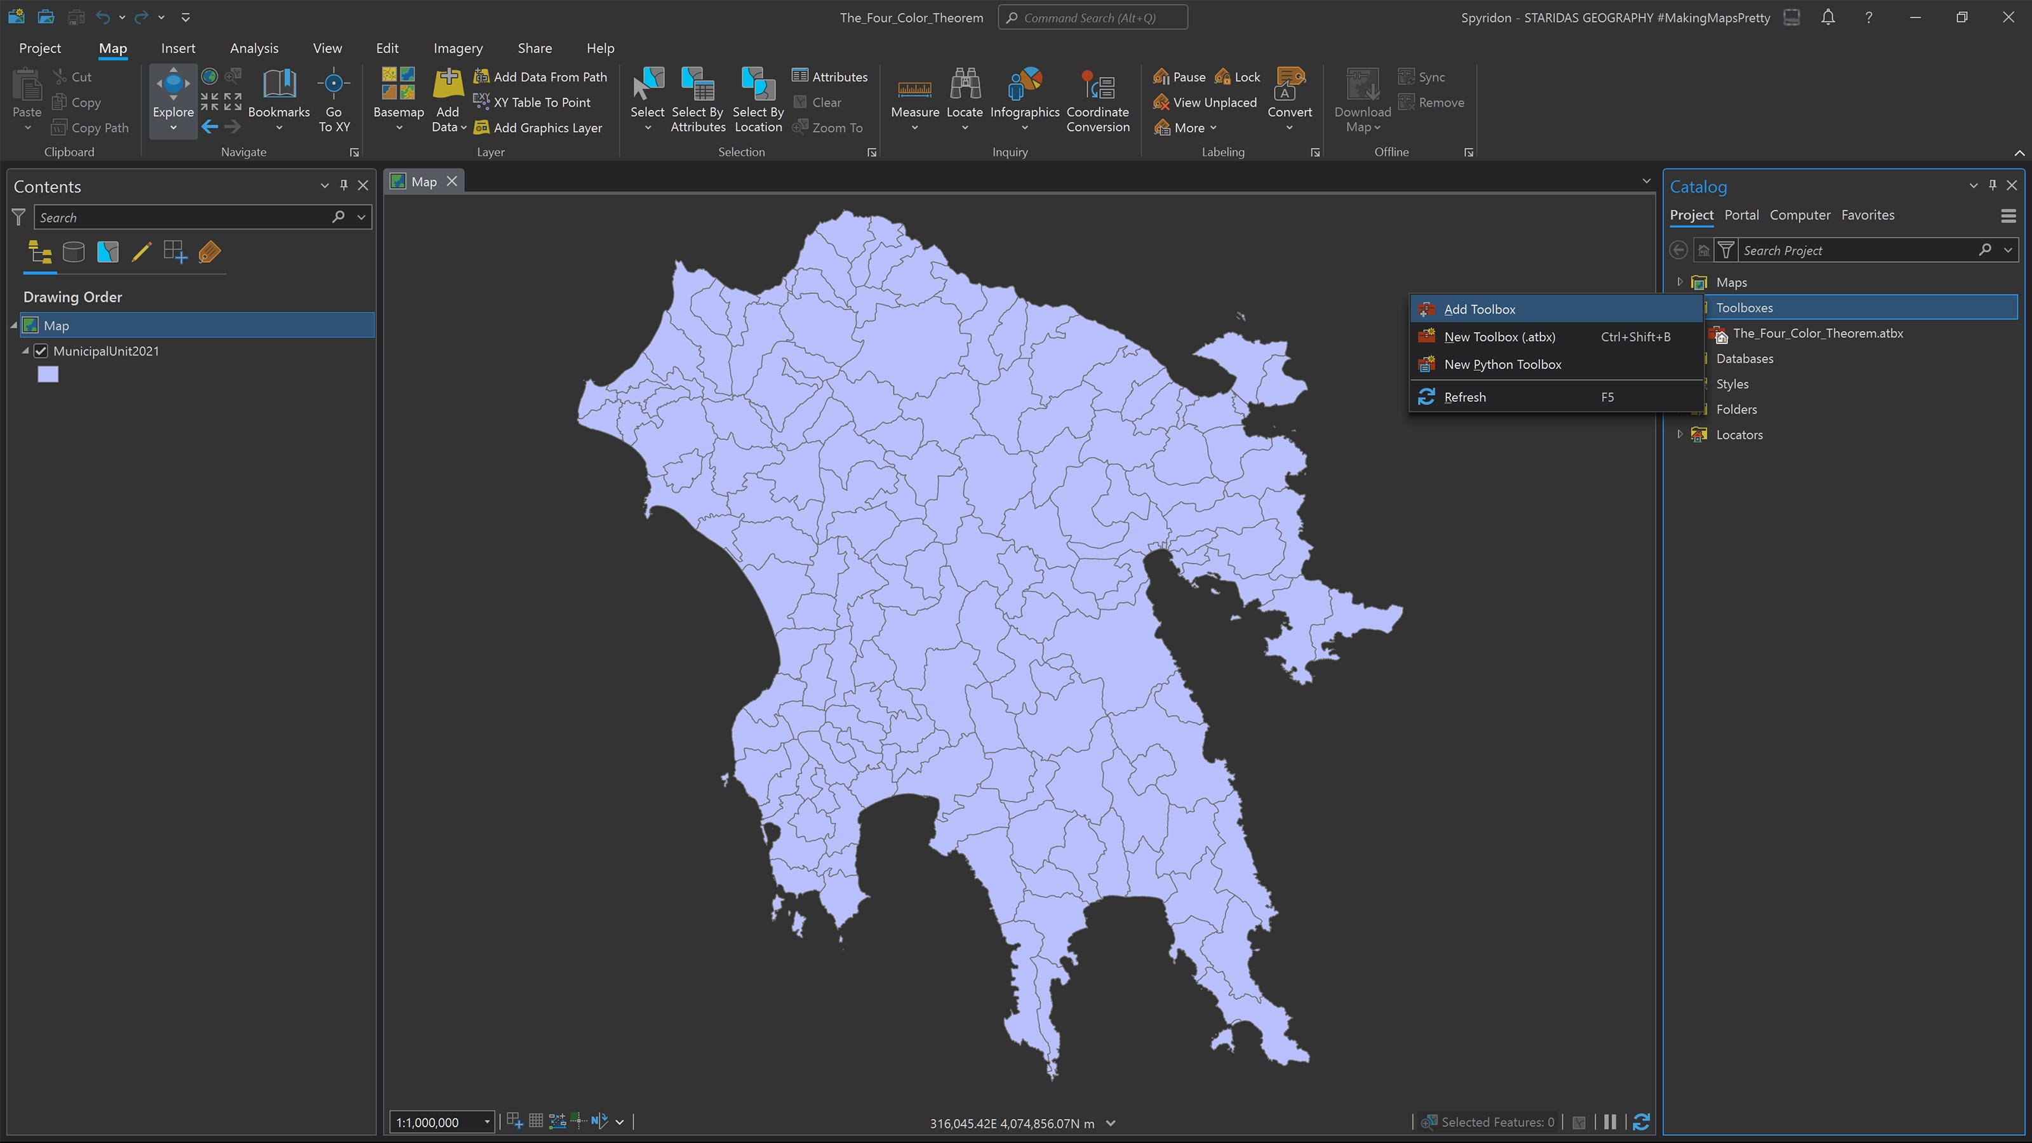Viewport: 2032px width, 1143px height.
Task: Switch to the Imagery ribbon tab
Action: click(x=457, y=48)
